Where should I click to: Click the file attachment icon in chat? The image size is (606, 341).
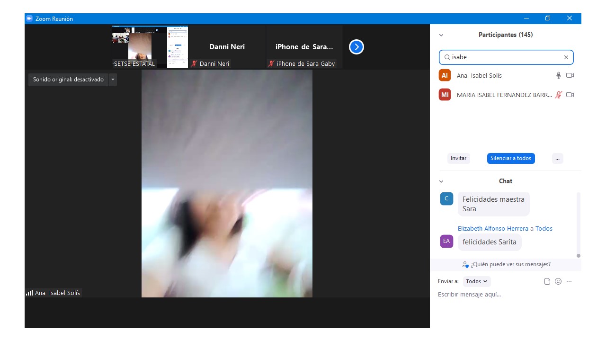[x=547, y=281]
